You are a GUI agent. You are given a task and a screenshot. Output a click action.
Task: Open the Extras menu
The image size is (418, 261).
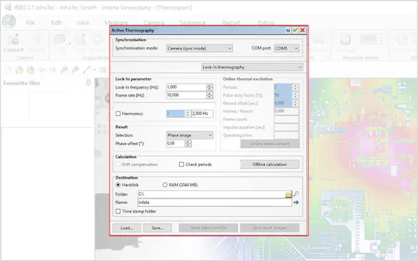click(266, 23)
